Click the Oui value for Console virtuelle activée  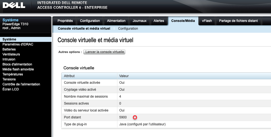point(122,83)
